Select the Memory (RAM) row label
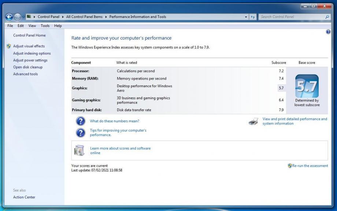337x211 pixels. click(x=85, y=78)
